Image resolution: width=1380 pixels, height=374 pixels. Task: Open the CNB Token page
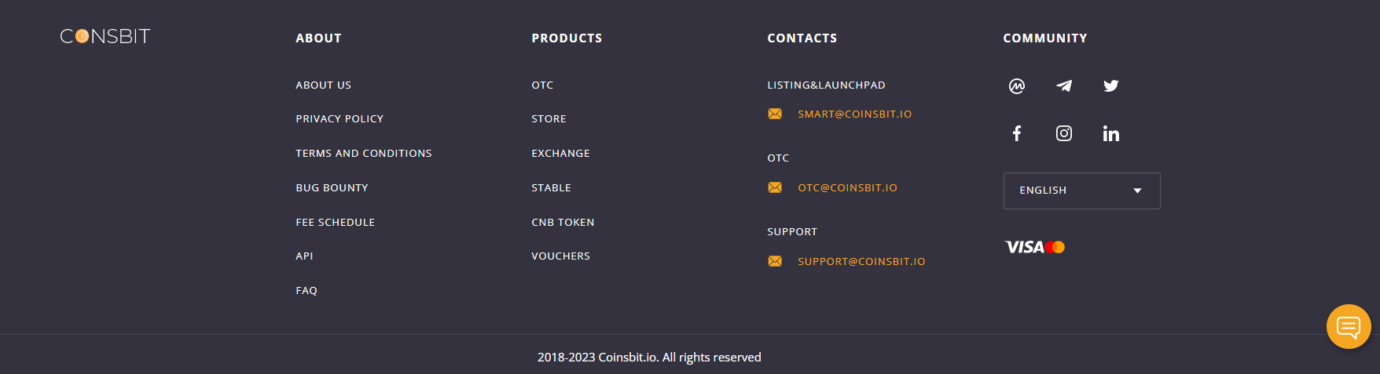coord(563,223)
